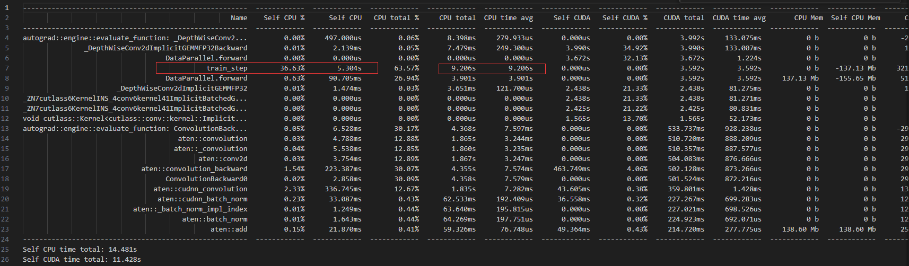Click the 'aten::batch_norm' row name
This screenshot has height=266, width=909.
click(215, 219)
